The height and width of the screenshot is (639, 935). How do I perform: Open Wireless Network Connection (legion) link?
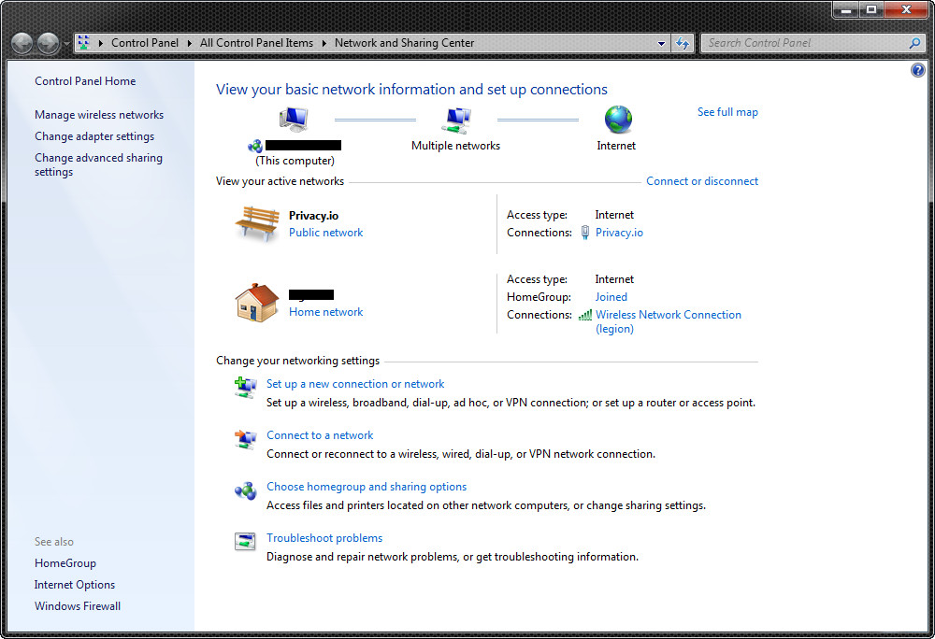(668, 316)
